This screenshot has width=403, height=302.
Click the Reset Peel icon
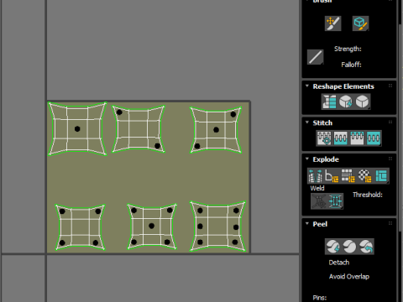(366, 247)
